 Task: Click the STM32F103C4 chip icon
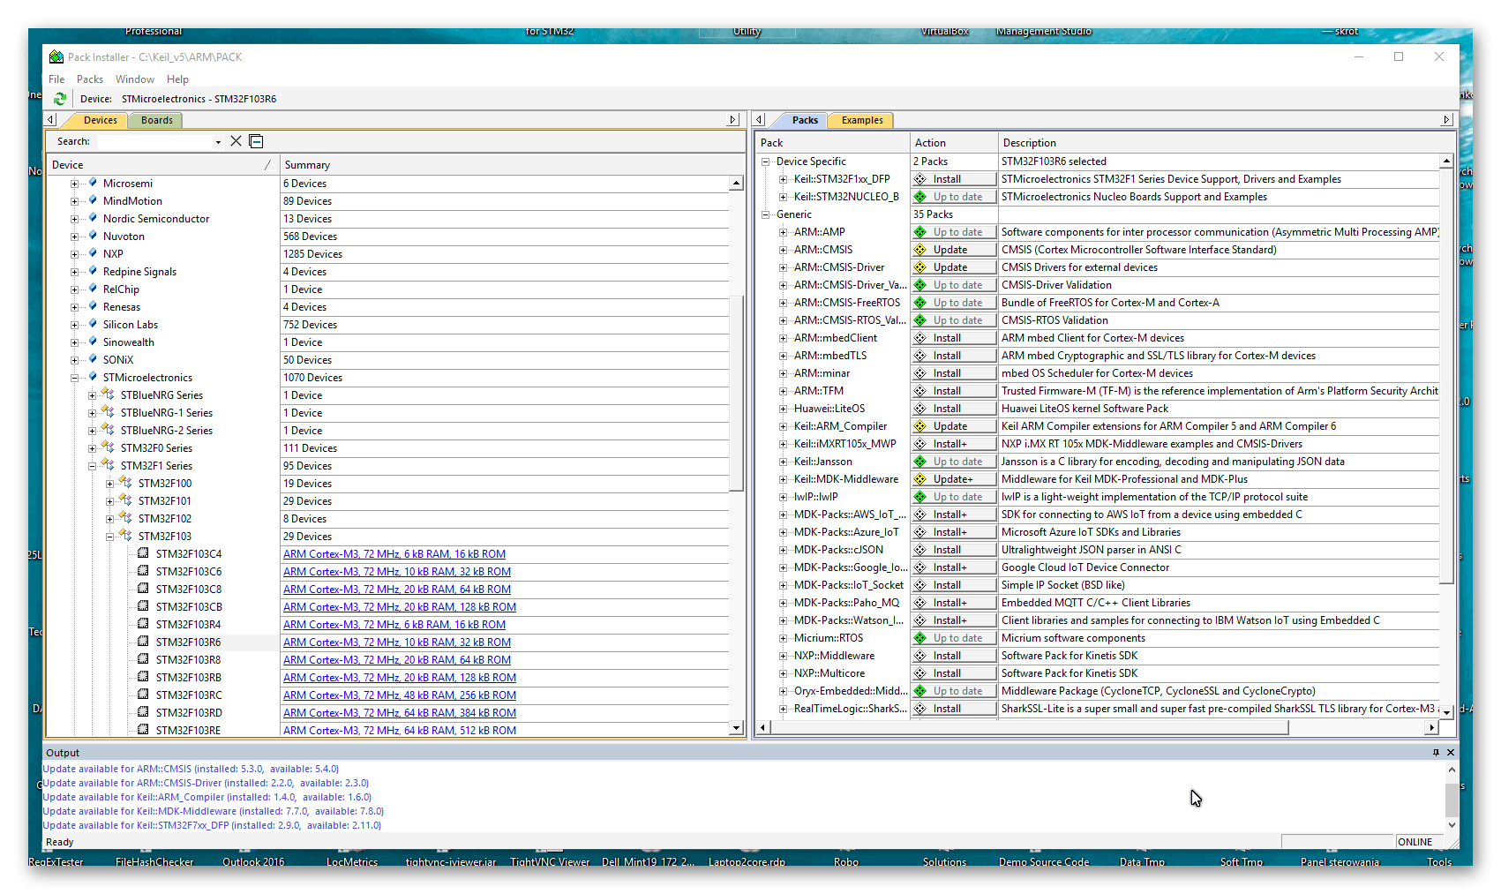pos(143,553)
